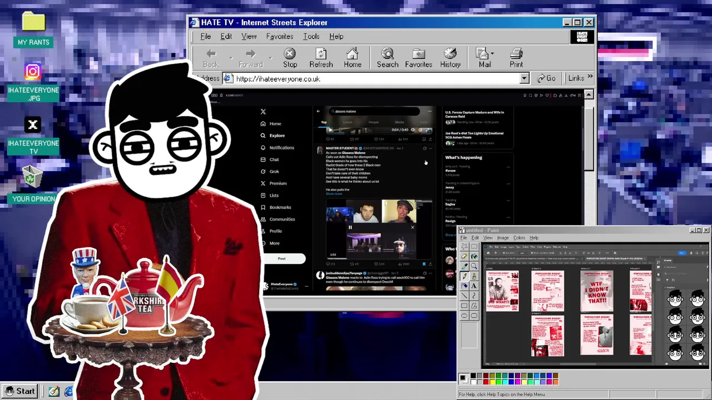
Task: Open the Favorites toolbar button with folder icon
Action: 418,58
